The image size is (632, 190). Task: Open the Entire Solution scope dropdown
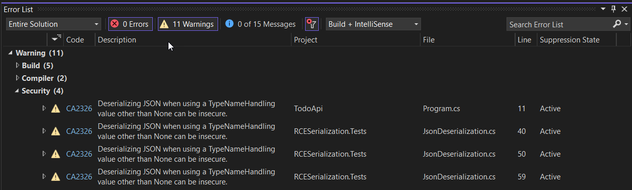click(x=54, y=24)
